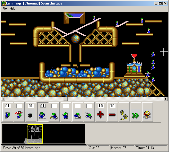Select the Builder skill
The image size is (169, 152).
pyautogui.click(x=54, y=112)
